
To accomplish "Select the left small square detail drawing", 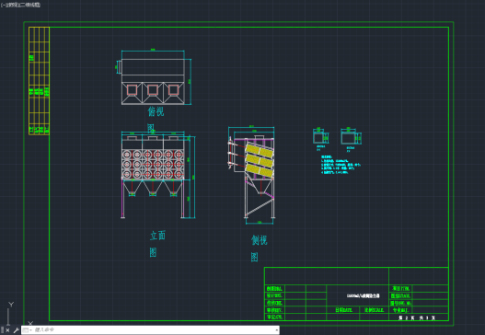I will pos(320,136).
